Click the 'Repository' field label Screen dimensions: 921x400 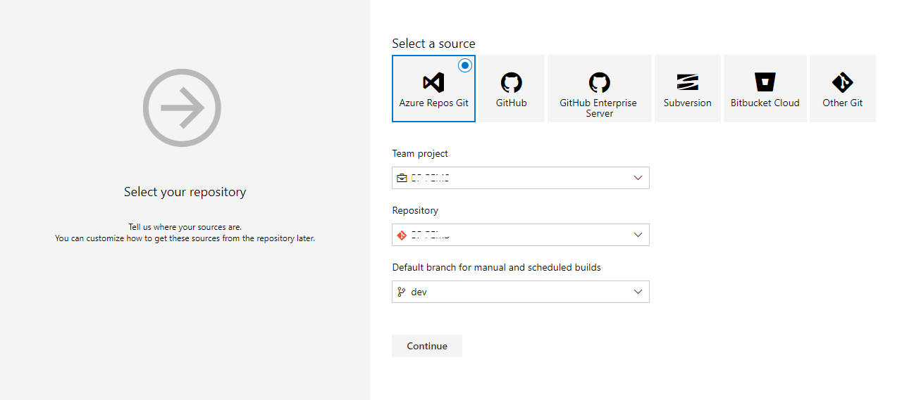click(415, 210)
